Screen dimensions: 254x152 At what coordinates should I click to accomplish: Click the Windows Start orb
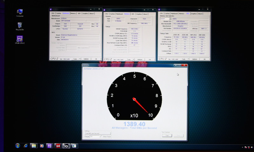pyautogui.click(x=17, y=146)
